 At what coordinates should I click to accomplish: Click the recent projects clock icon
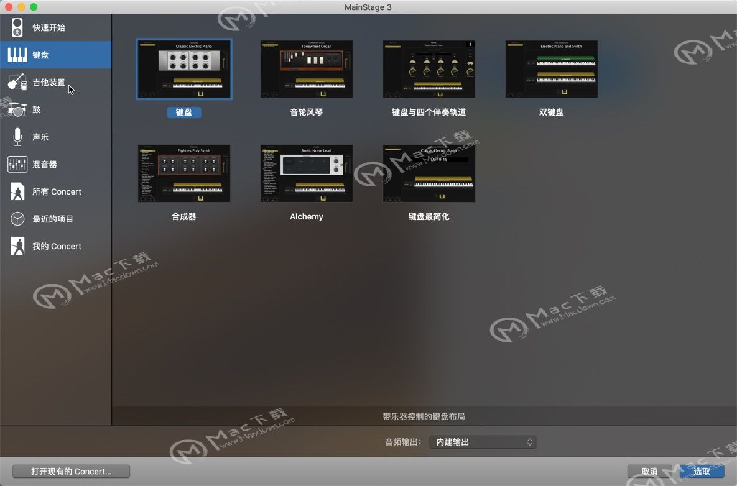pos(17,219)
